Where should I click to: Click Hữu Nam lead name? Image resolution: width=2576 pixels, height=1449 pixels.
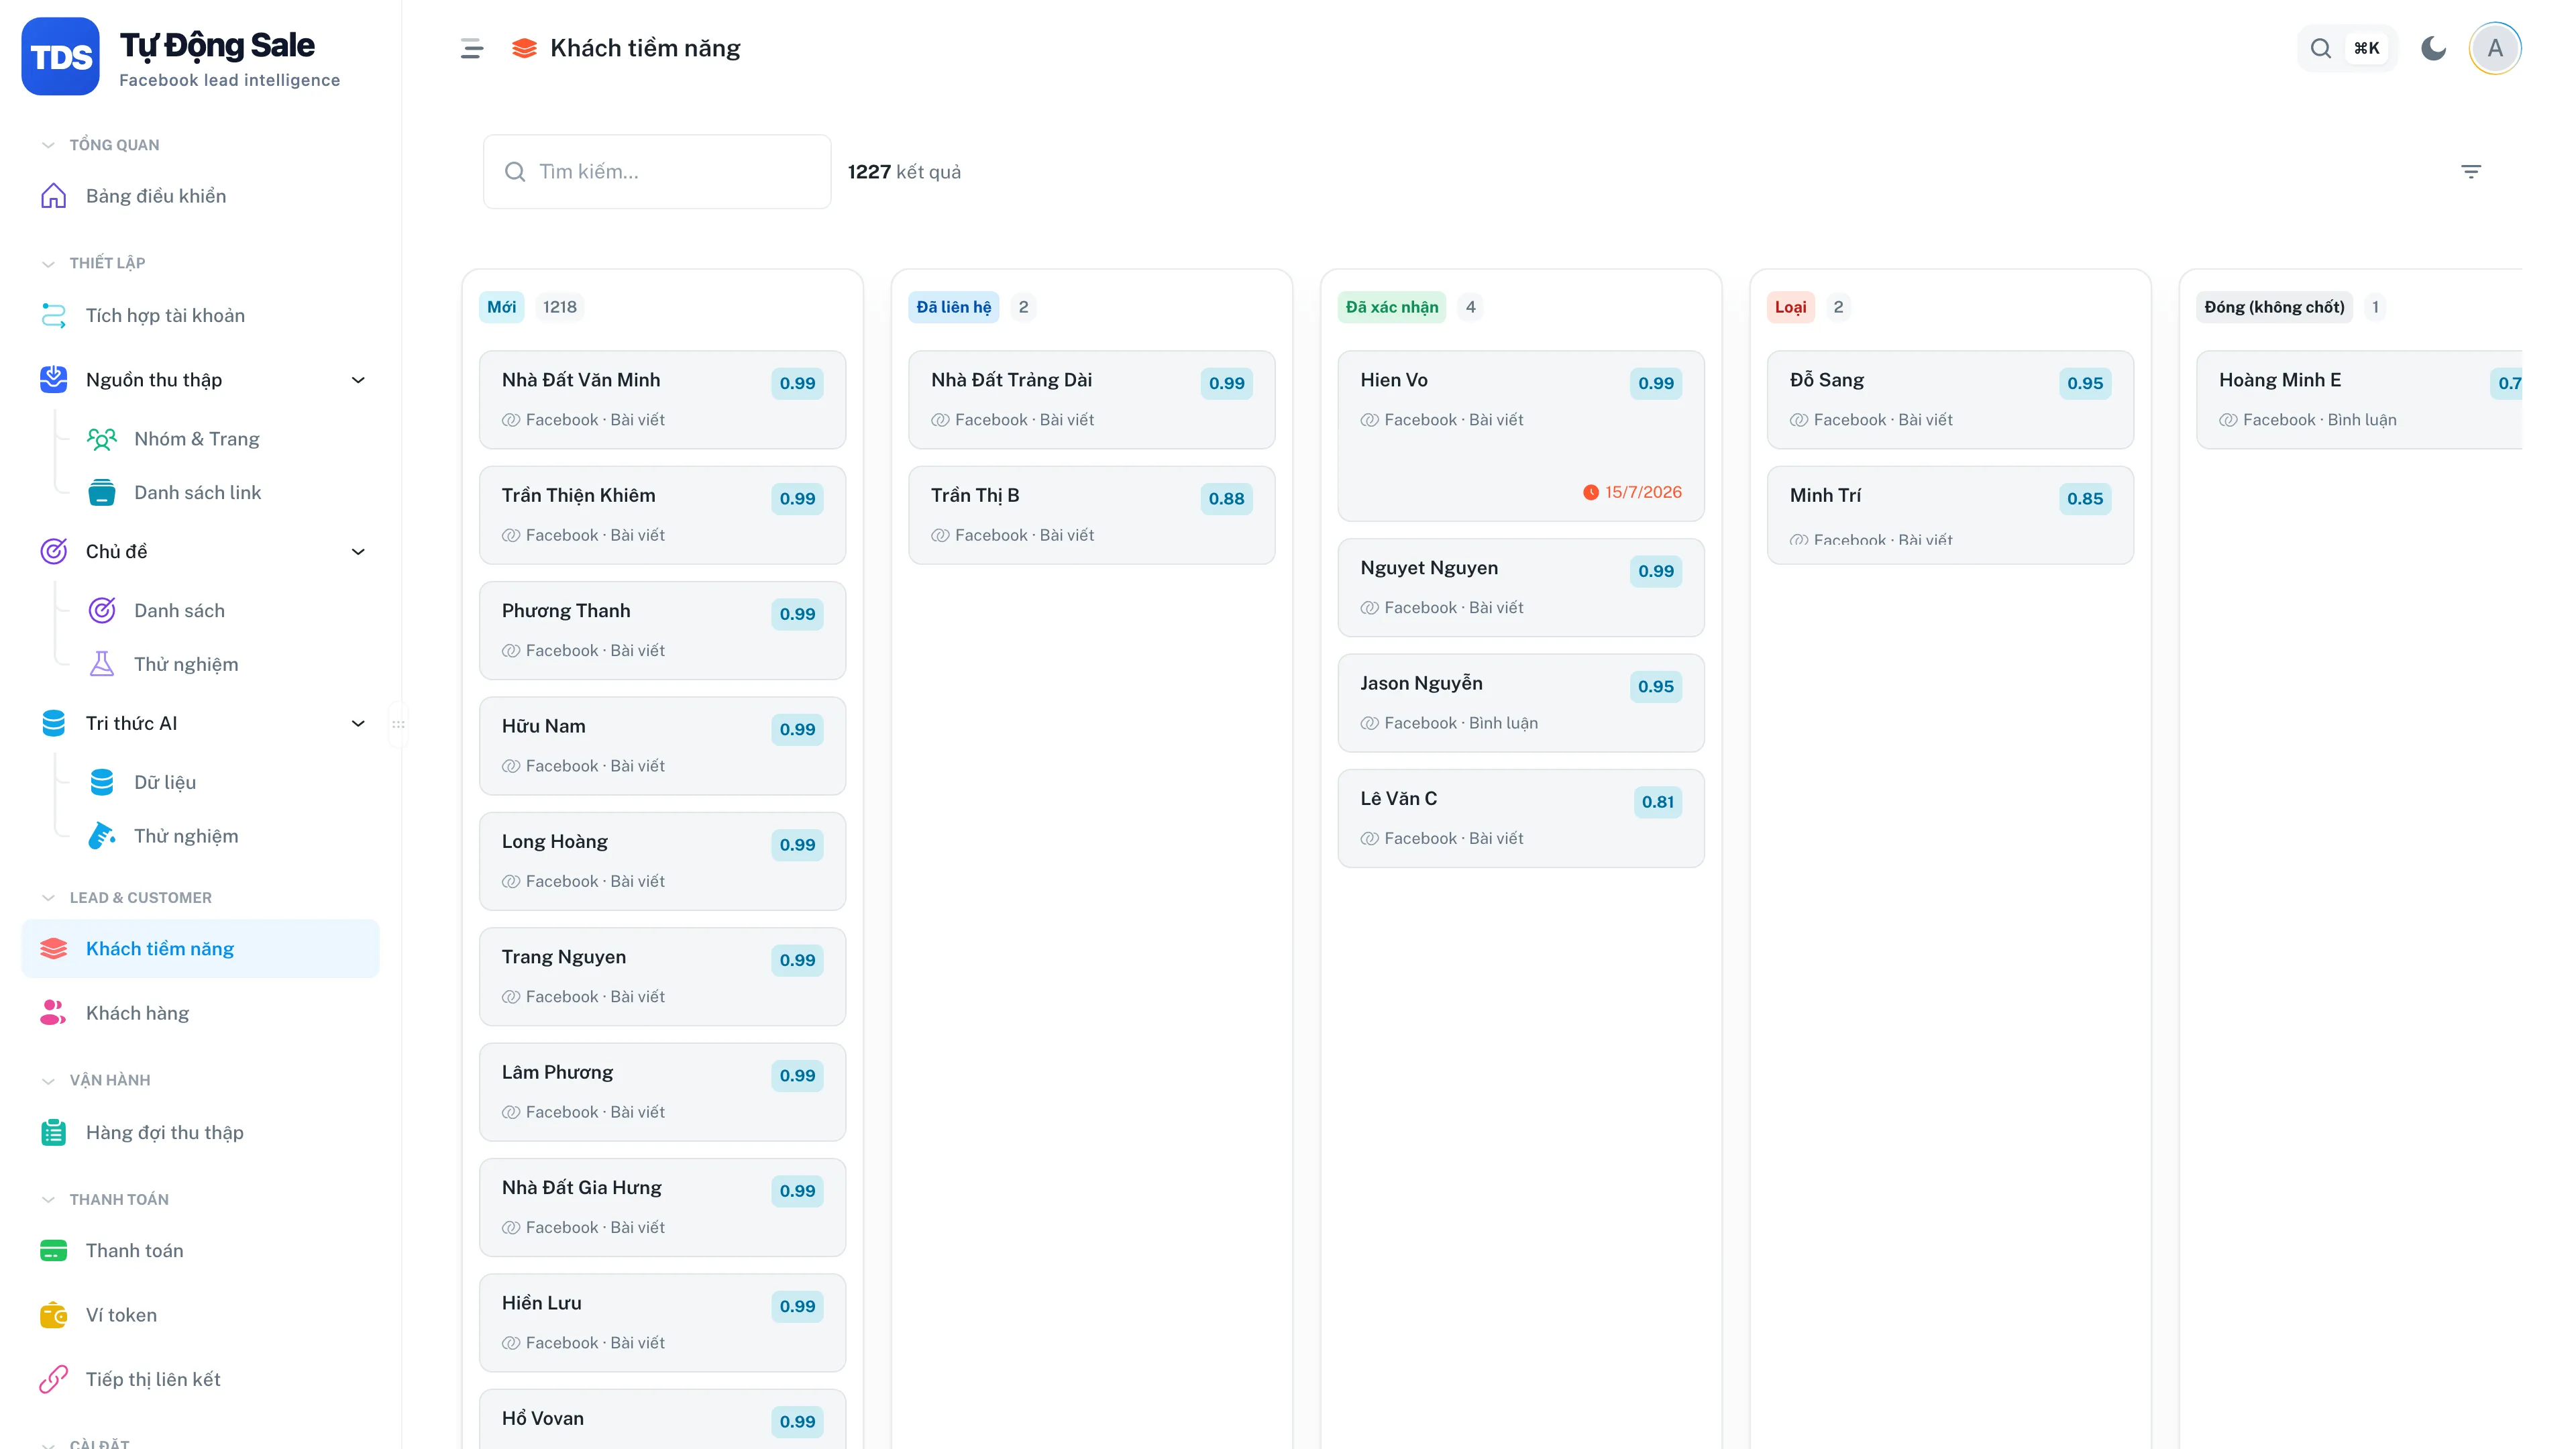click(543, 727)
